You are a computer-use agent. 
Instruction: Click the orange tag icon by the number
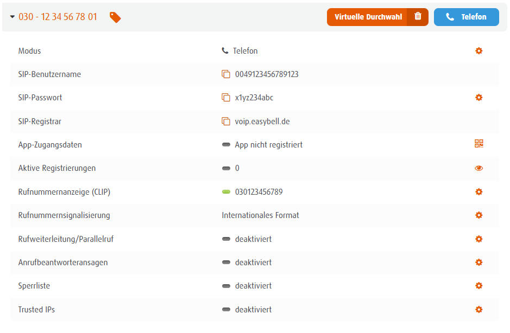115,17
